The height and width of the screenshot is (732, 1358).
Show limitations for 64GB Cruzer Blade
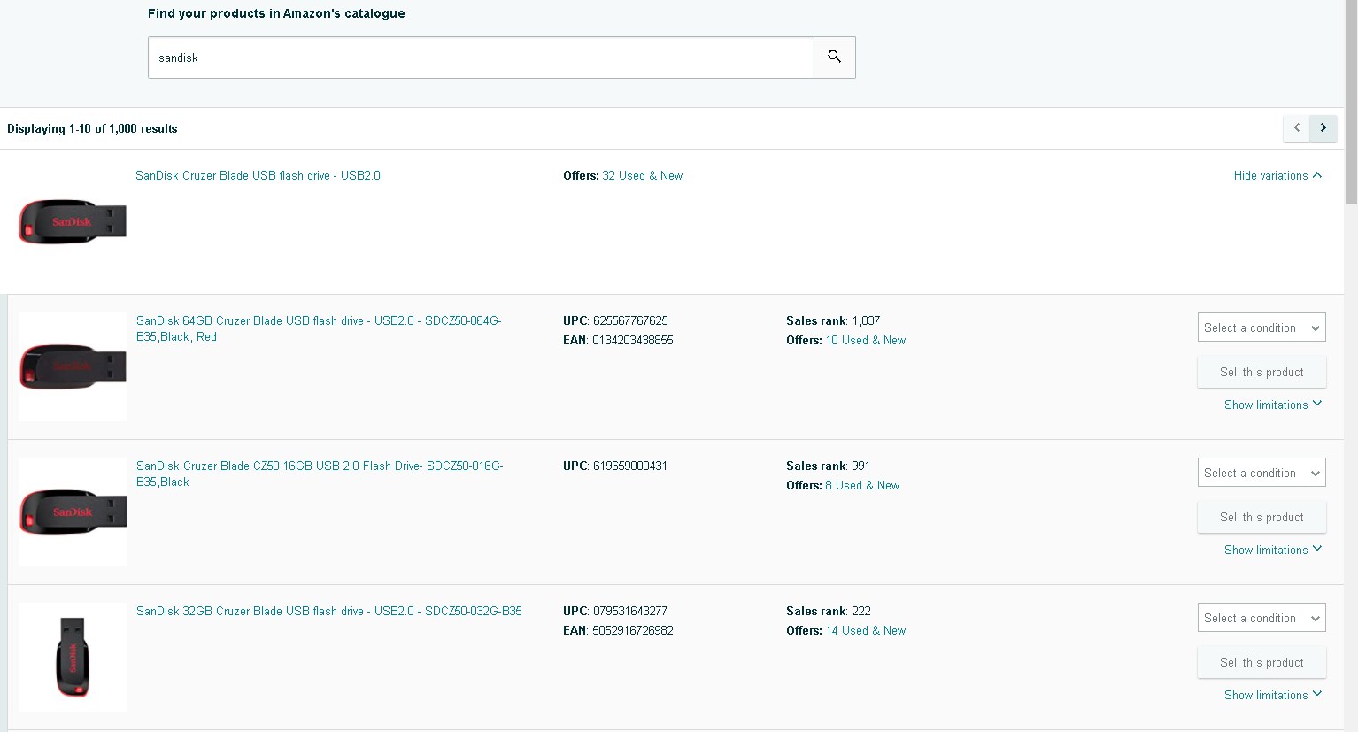(x=1273, y=405)
